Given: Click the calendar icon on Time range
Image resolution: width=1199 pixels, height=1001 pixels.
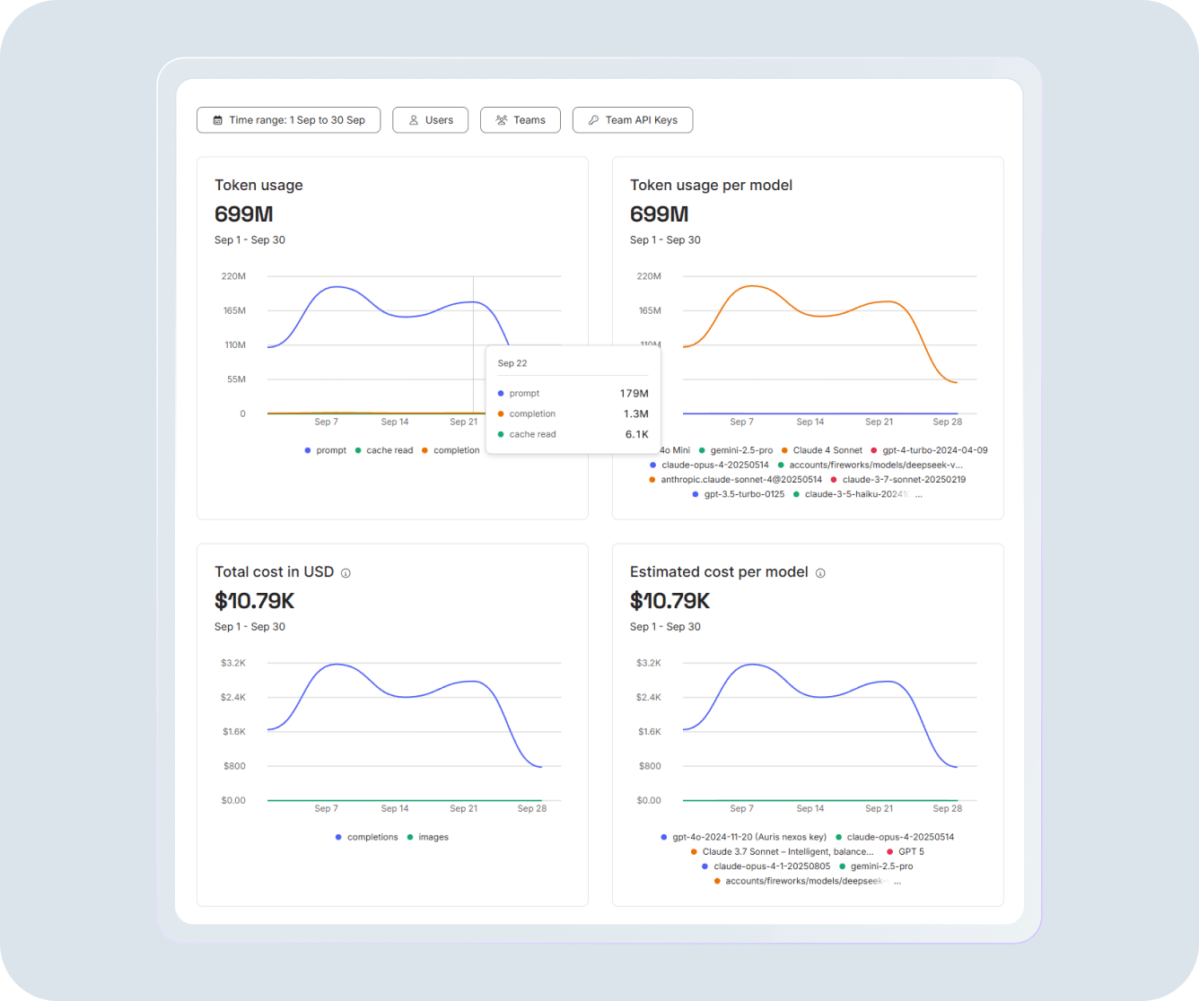Looking at the screenshot, I should [x=217, y=119].
